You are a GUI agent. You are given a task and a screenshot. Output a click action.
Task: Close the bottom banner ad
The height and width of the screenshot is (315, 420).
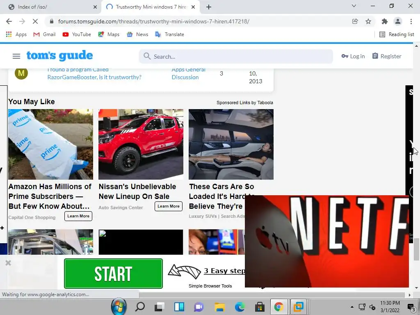(8, 263)
